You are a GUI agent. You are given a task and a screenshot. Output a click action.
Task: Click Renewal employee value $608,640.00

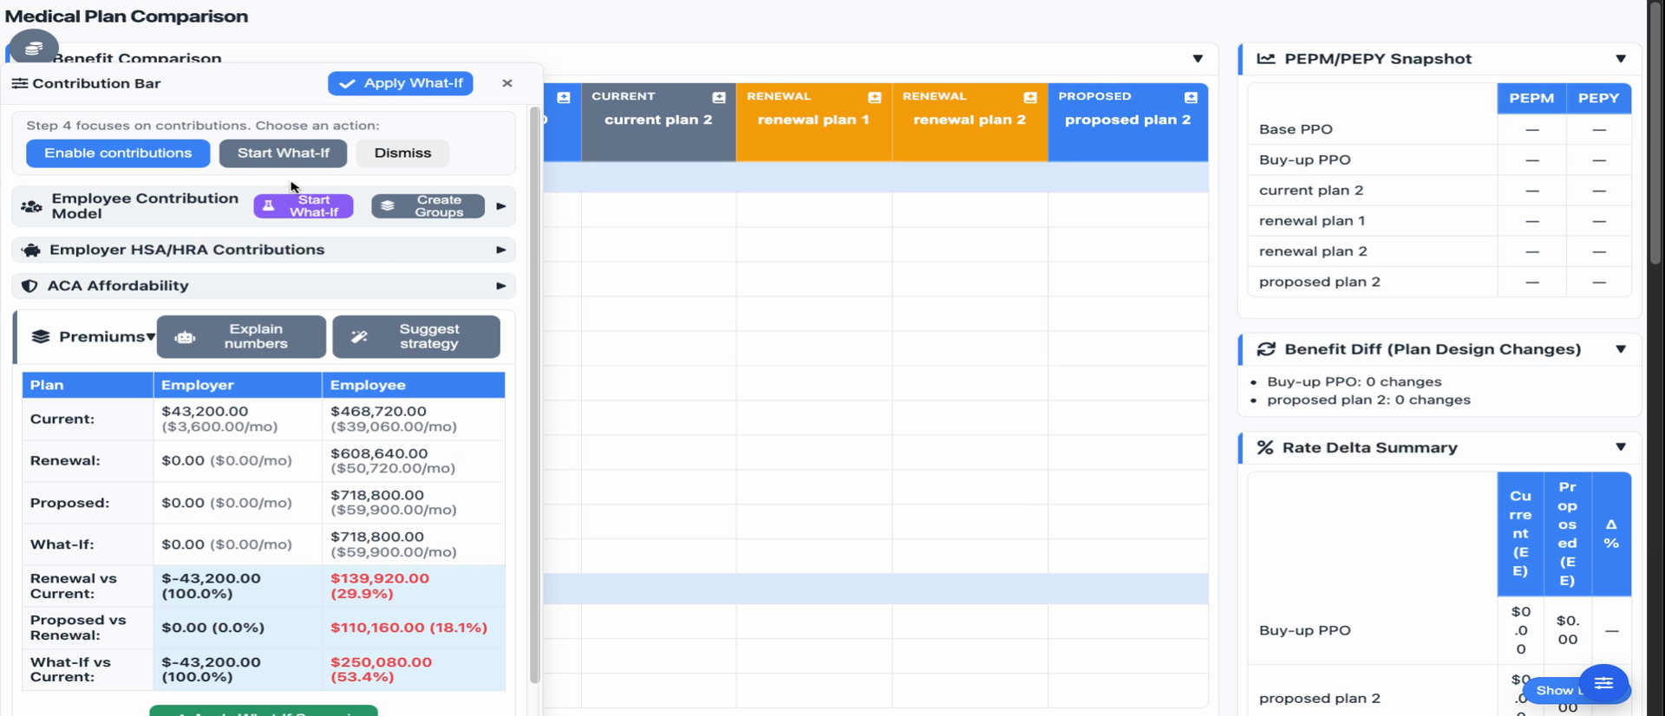(379, 453)
